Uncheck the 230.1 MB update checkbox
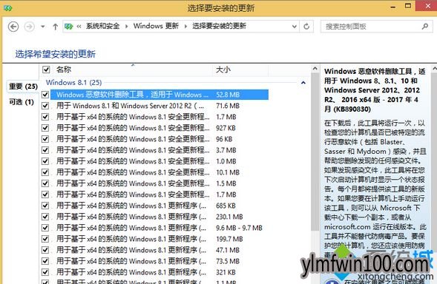 [x=45, y=217]
